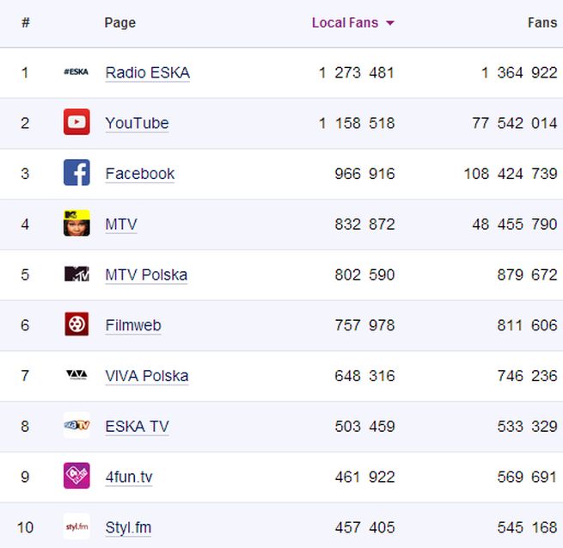Click the Radio ESKA logo icon

pos(76,72)
